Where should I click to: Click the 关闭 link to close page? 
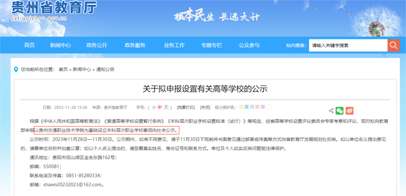click(x=205, y=107)
